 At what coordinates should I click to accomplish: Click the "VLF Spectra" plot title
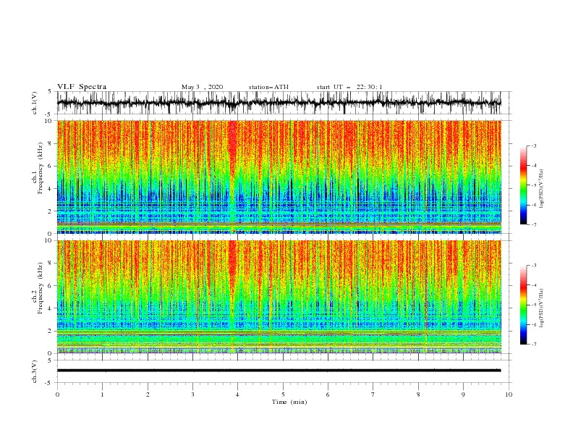[82, 87]
